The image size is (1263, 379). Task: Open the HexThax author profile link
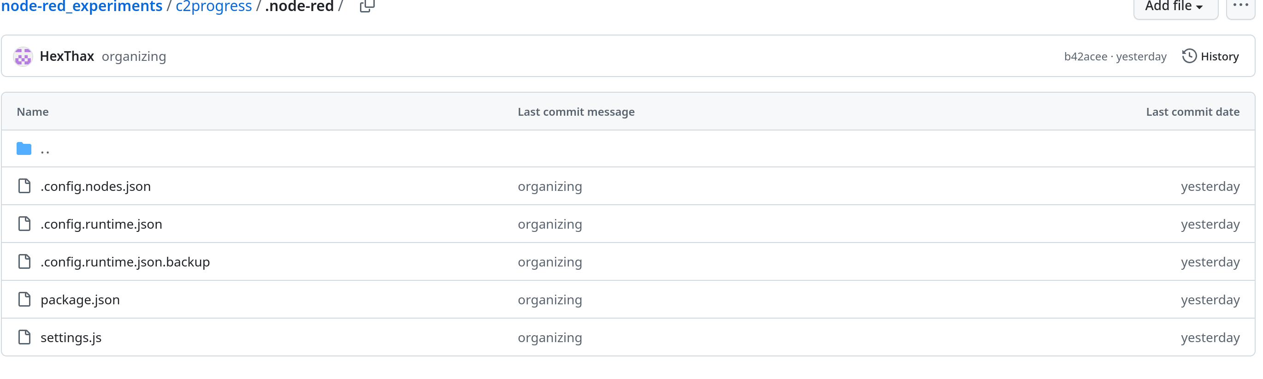click(x=67, y=56)
